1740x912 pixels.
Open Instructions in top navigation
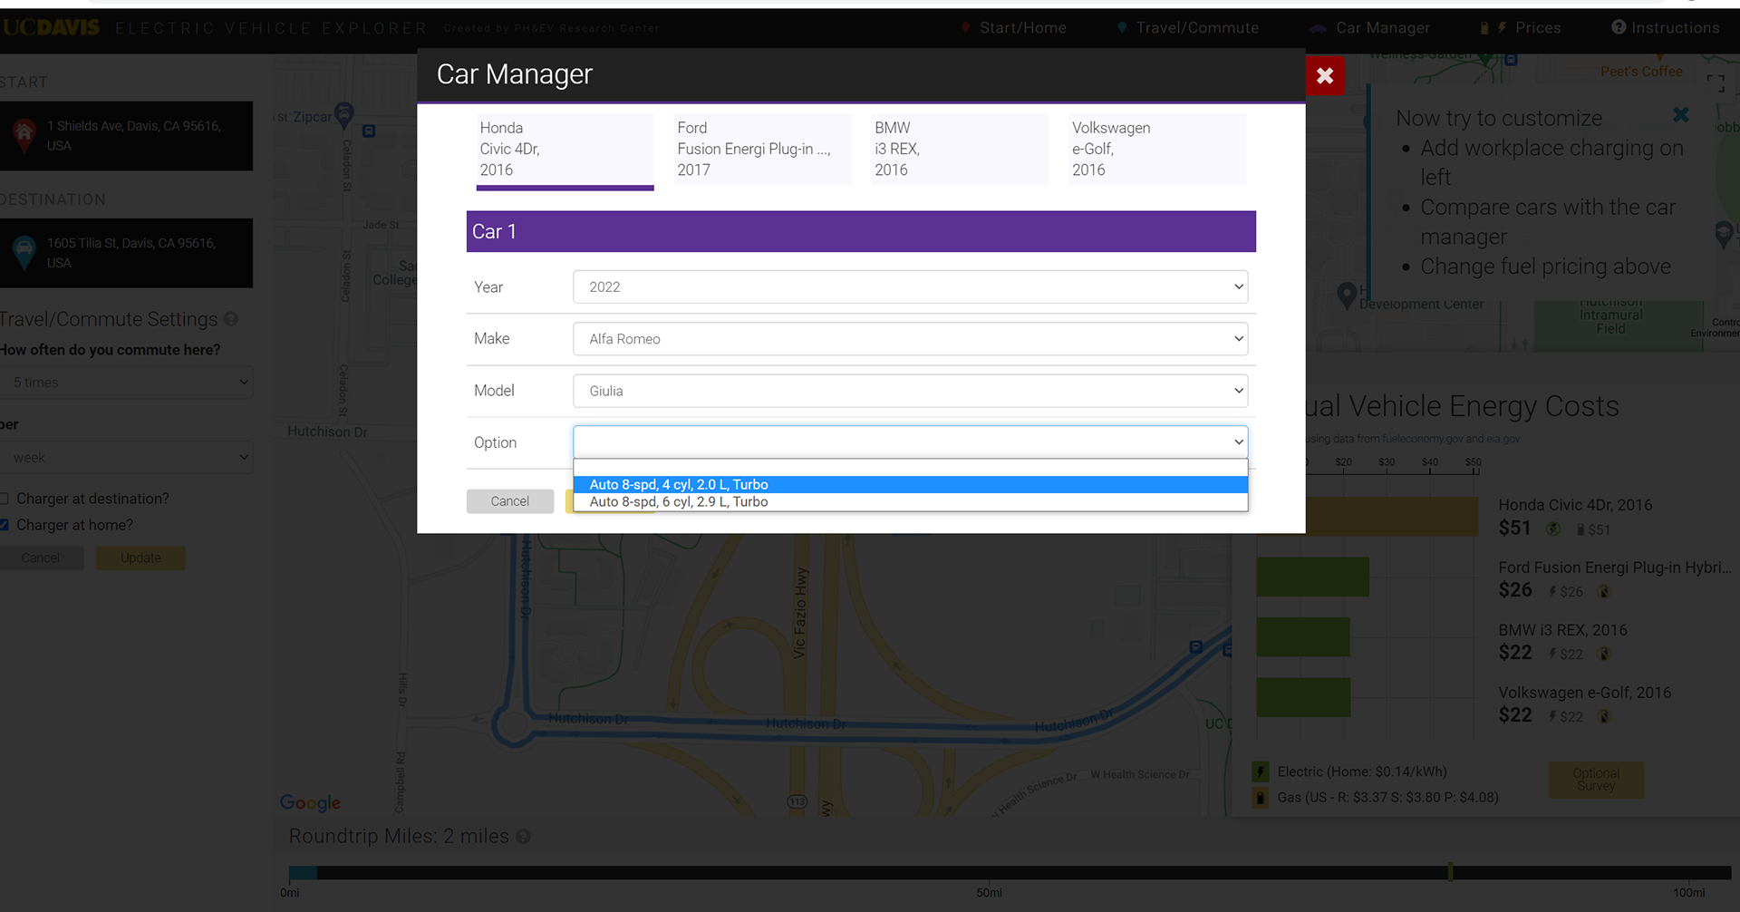[1666, 28]
